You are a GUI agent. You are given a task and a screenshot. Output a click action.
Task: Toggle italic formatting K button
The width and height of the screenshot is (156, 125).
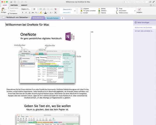pos(26,13)
